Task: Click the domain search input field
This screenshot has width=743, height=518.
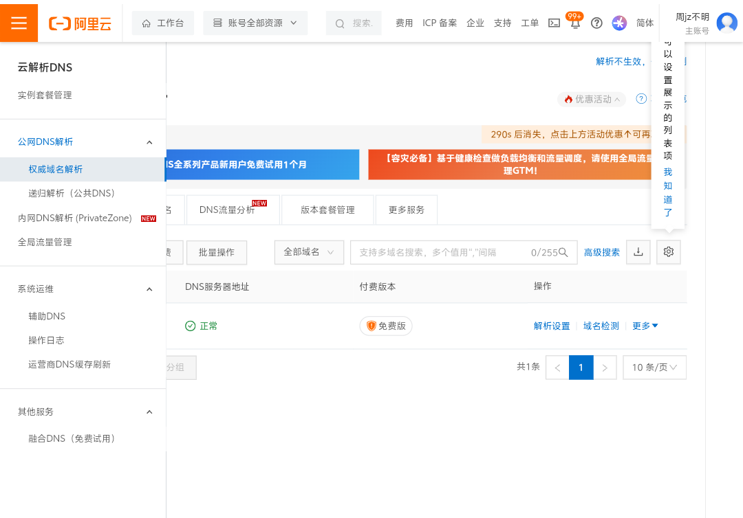Action: (440, 252)
